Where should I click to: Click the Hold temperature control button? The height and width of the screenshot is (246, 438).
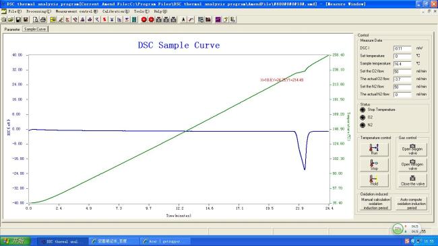(374, 180)
